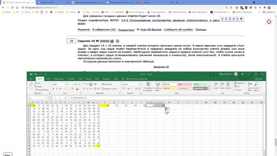Open the Задание 18 file link
This screenshot has width=277, height=156.
tap(161, 67)
